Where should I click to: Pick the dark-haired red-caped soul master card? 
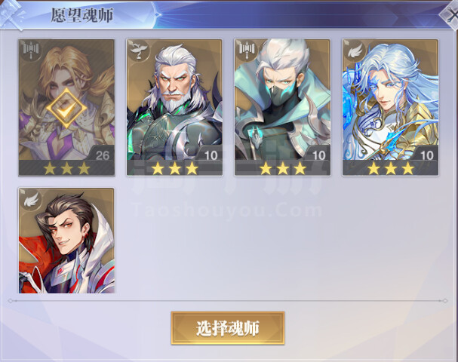[66, 241]
